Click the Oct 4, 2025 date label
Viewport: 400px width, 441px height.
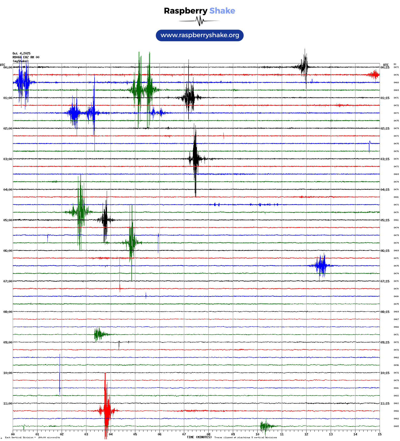pos(21,53)
